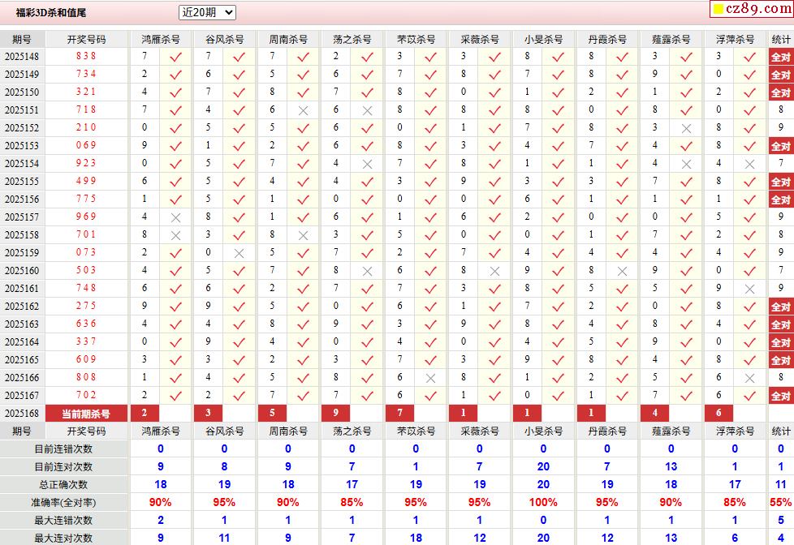Image resolution: width=794 pixels, height=545 pixels.
Task: Click the 全对 badge in row 2025153
Action: point(781,146)
